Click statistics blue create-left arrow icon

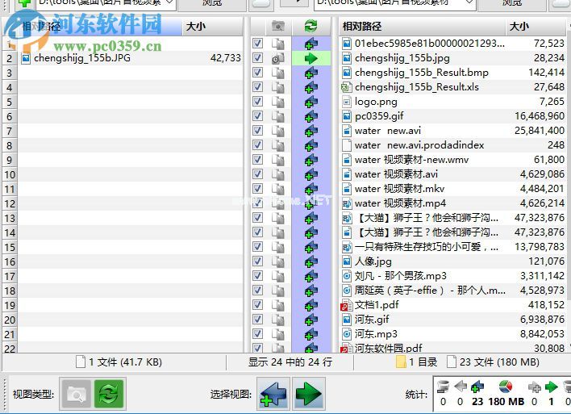pos(477,387)
